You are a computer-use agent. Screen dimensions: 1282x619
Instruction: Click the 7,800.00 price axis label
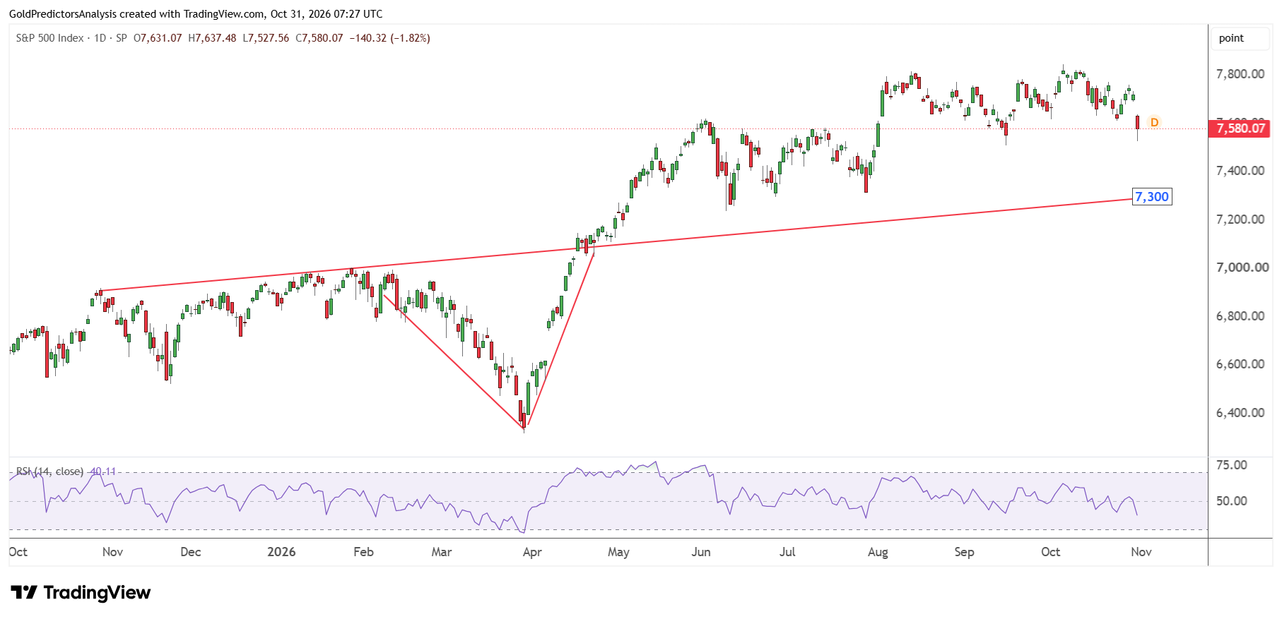tap(1240, 74)
